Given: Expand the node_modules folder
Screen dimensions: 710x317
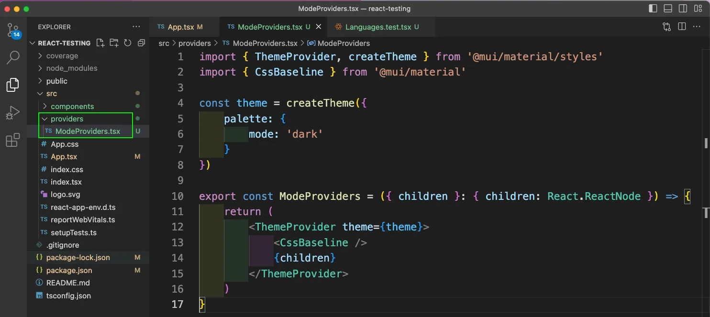Looking at the screenshot, I should [72, 68].
